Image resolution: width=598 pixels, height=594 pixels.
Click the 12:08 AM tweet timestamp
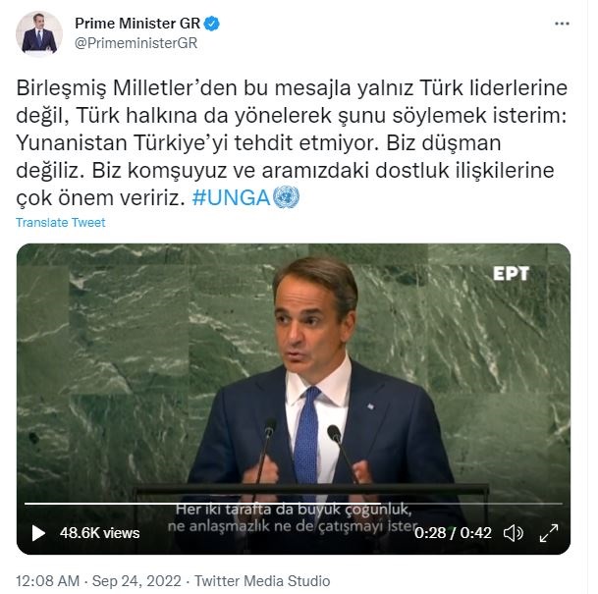coord(48,581)
